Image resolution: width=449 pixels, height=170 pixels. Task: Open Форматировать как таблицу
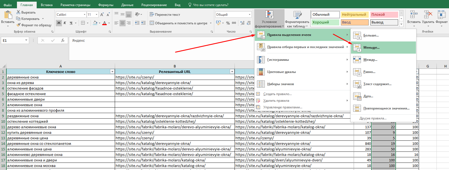[x=297, y=19]
